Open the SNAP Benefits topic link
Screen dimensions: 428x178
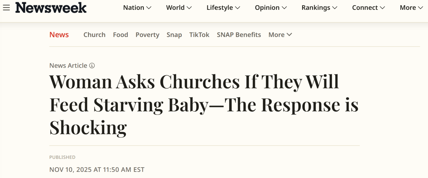point(239,35)
